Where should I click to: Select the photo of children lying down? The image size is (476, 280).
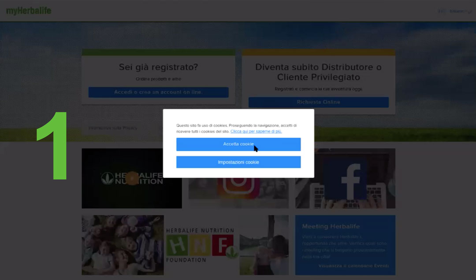pos(123,245)
